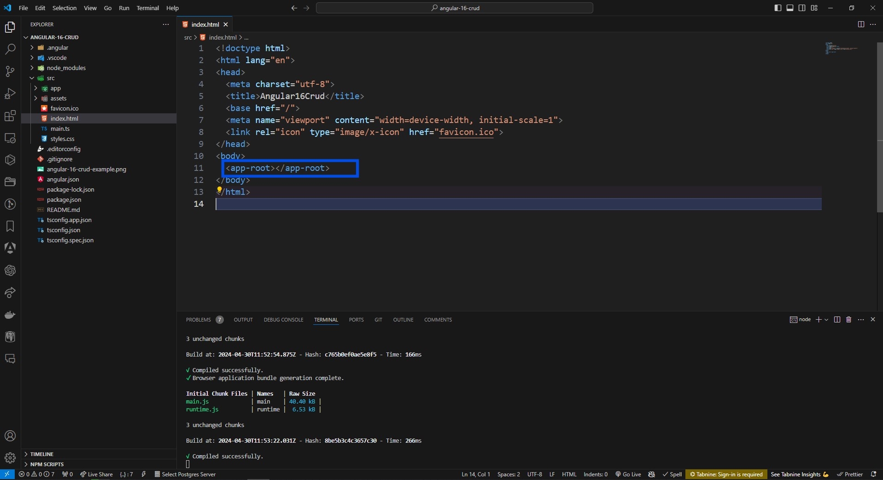Open terminal launch profile dropdown arrow
The image size is (883, 480).
(826, 320)
